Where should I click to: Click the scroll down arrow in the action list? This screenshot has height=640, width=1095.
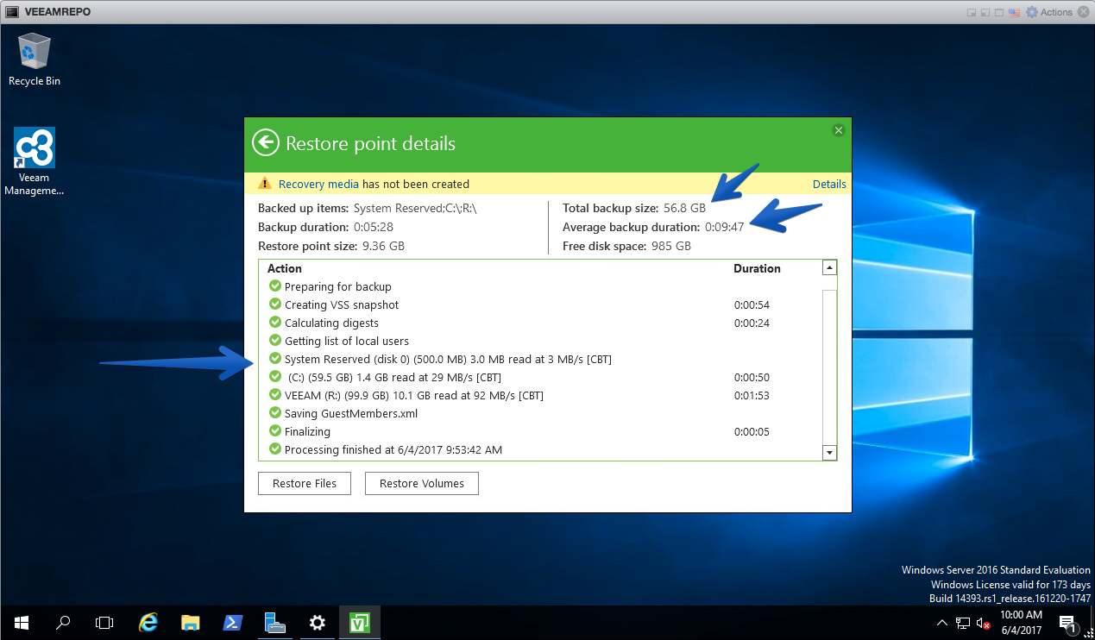[829, 452]
